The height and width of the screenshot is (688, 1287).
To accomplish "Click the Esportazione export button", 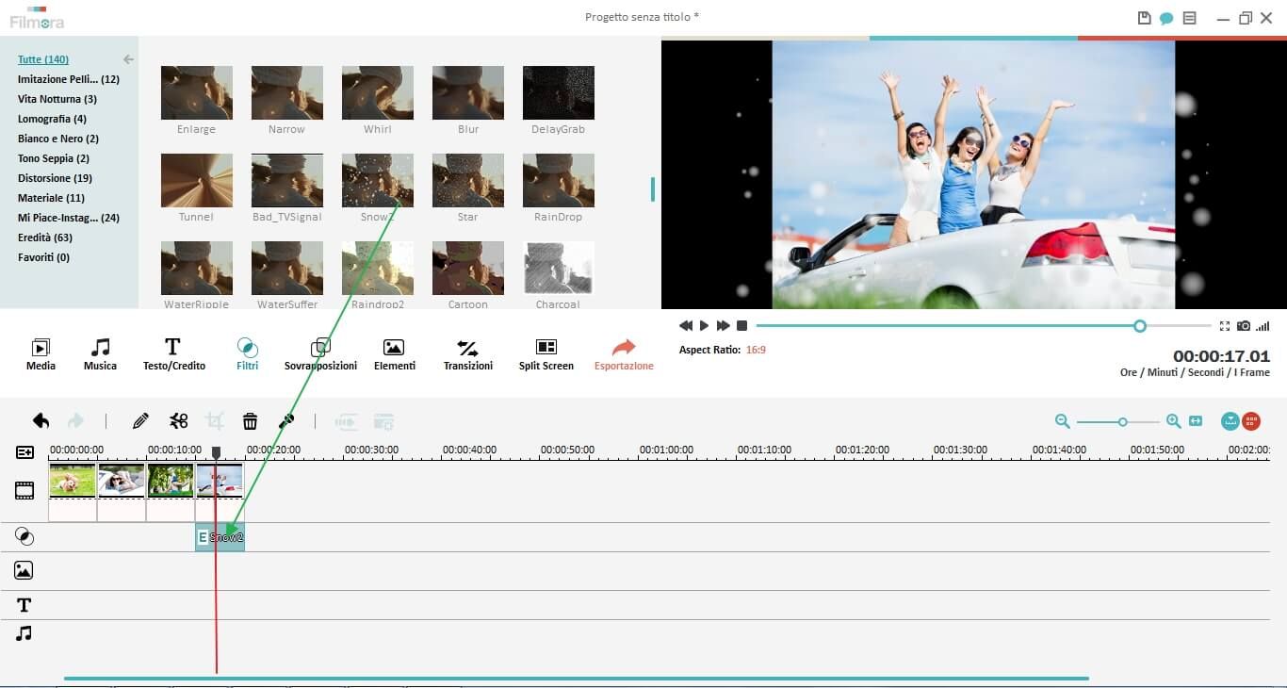I will click(624, 354).
